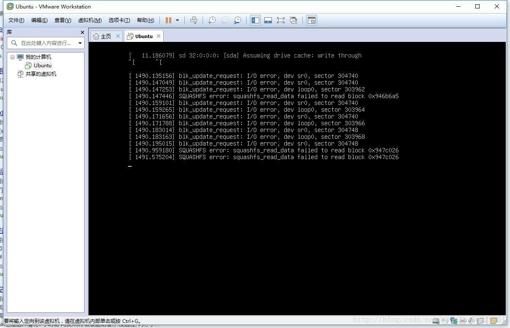
Task: Close the 库 library panel
Action: tap(82, 32)
